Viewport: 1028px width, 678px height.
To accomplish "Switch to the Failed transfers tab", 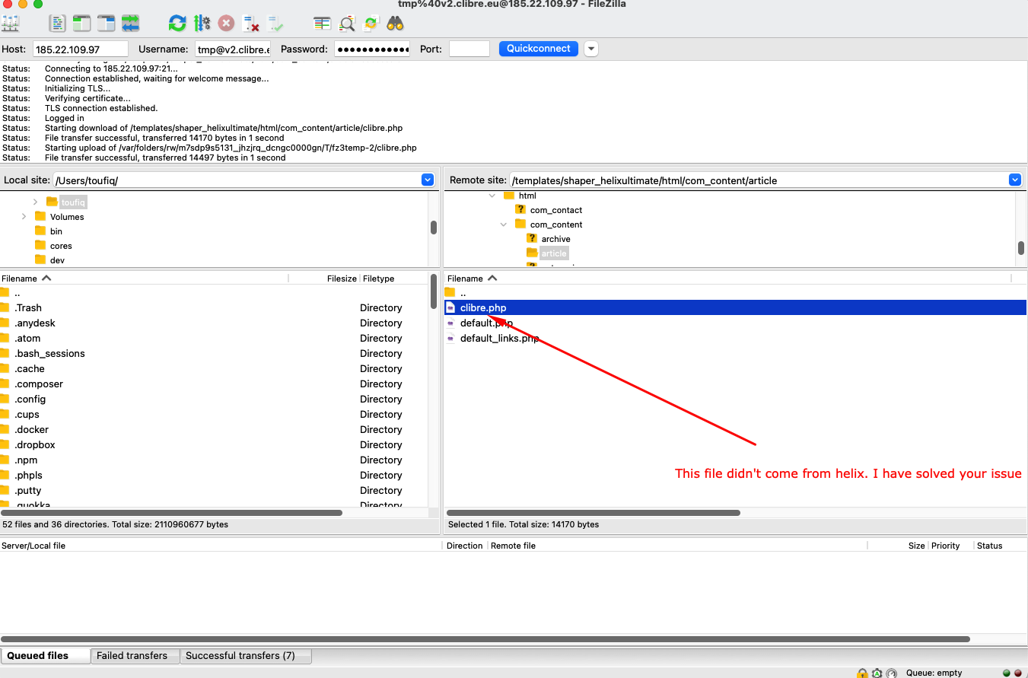I will (x=132, y=655).
